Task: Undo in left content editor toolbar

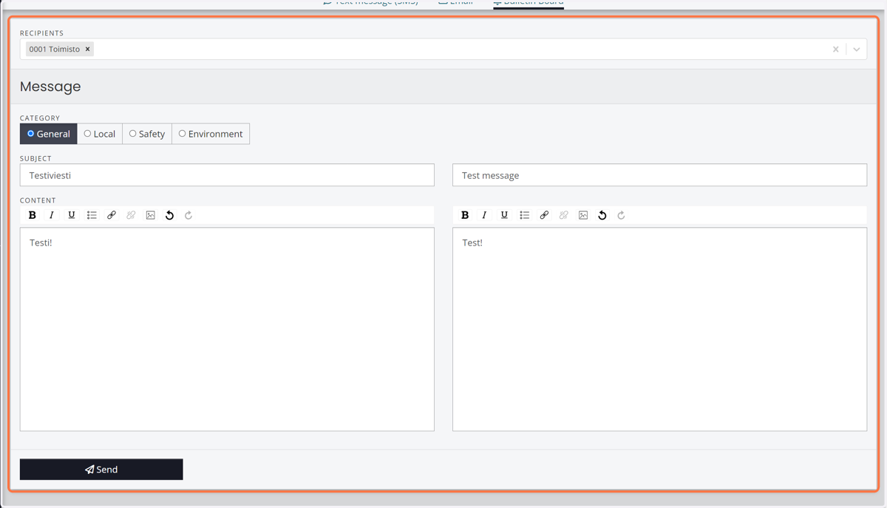Action: coord(169,215)
